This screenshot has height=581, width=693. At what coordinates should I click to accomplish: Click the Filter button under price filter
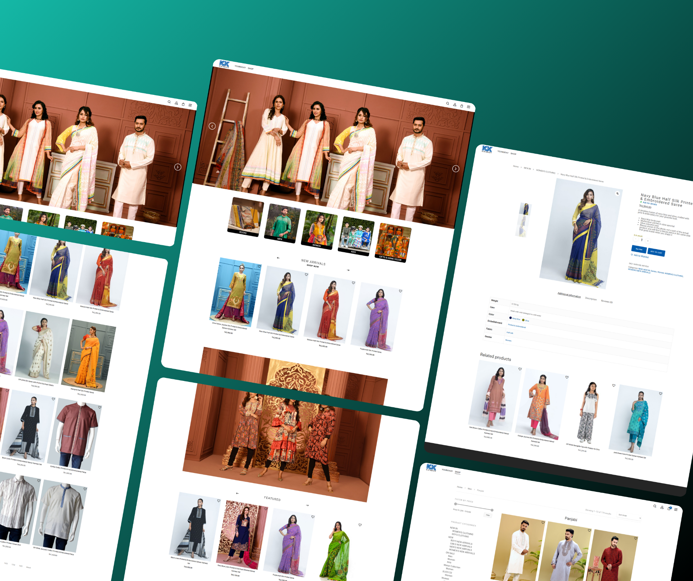pyautogui.click(x=488, y=515)
